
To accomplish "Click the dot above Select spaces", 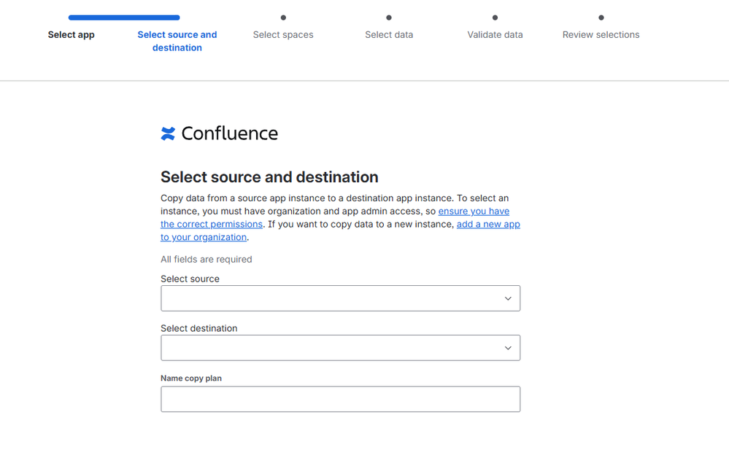I will point(283,18).
